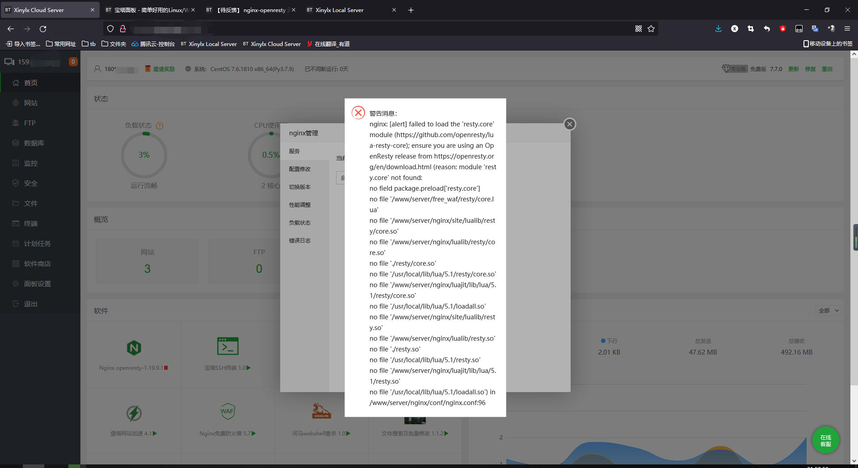Select 服务 tab in nginx管理
The image size is (858, 468).
[x=305, y=151]
